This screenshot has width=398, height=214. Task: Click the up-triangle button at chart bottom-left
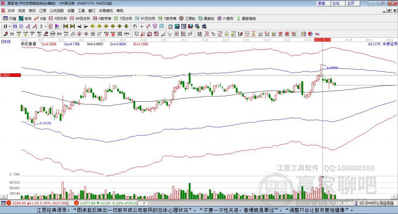pyautogui.click(x=3, y=197)
